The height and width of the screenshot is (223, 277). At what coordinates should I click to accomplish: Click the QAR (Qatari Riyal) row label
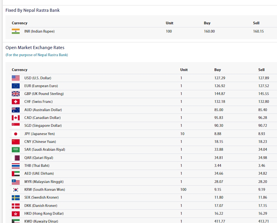[39, 158]
